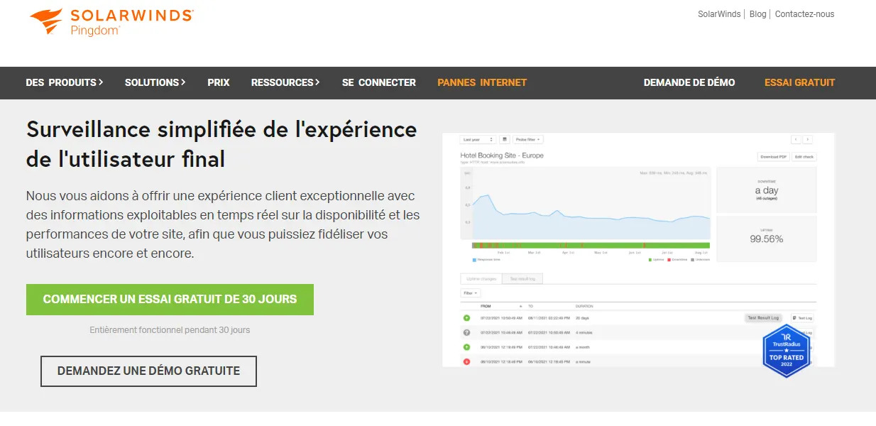This screenshot has width=876, height=426.
Task: Click the previous arrow in dashboard header
Action: pos(796,140)
